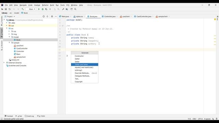This screenshot has width=219, height=123.
Task: Open the File menu
Action: click(x=6, y=5)
